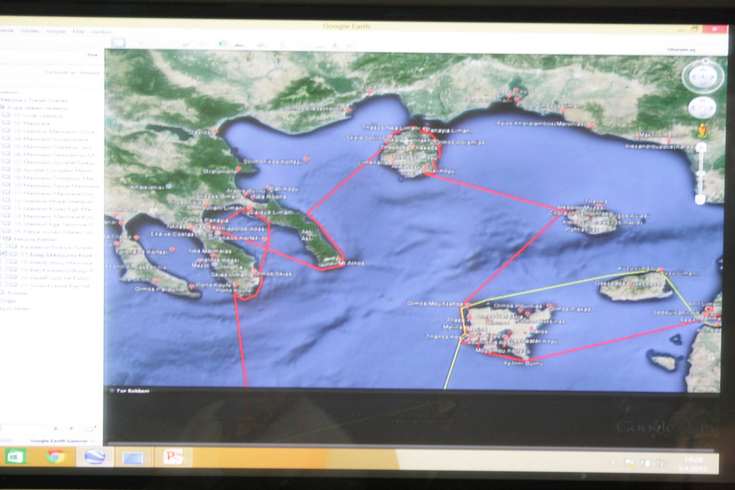Open the Ekle menu

click(x=79, y=32)
